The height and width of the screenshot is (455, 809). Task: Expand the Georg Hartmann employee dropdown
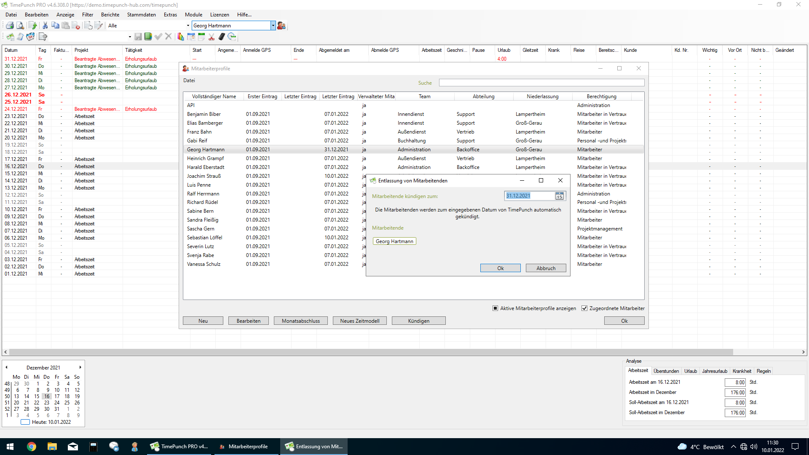point(273,26)
